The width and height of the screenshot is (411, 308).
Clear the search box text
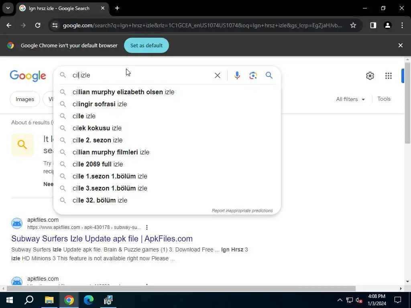(x=217, y=75)
